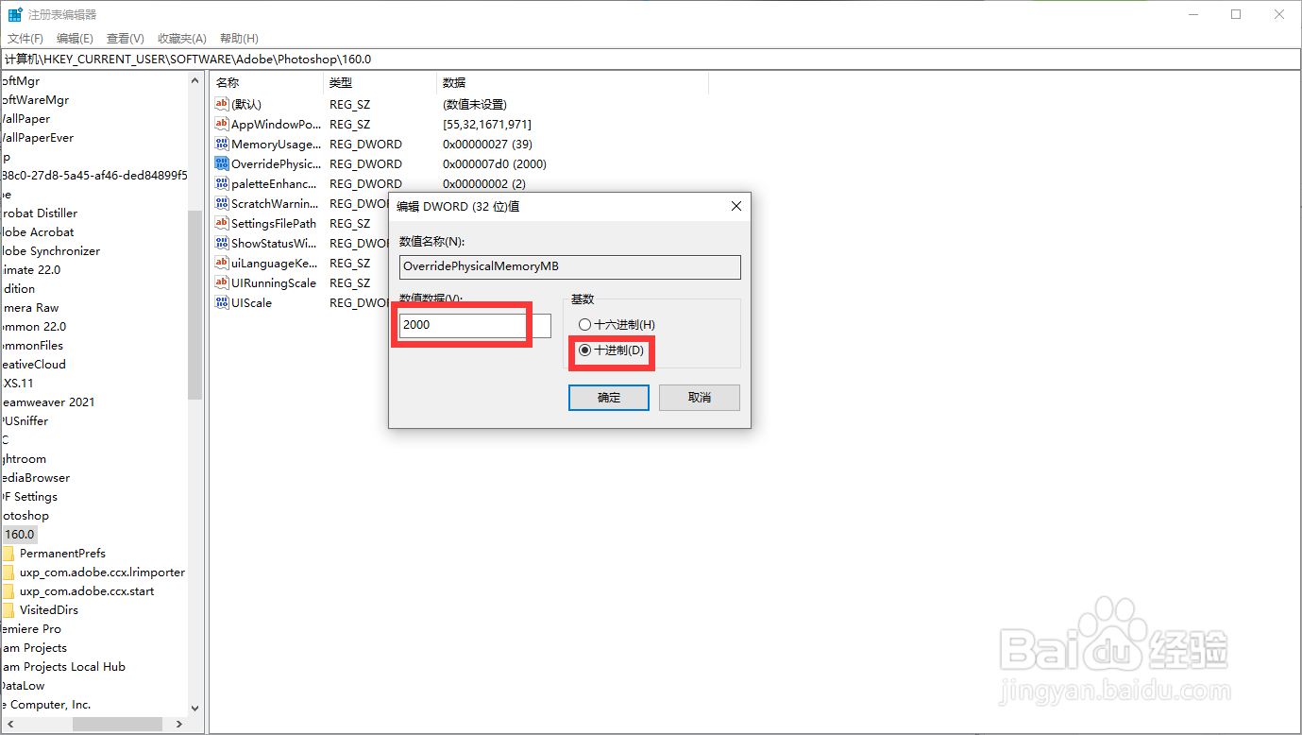Open the 编辑(E) menu

pos(75,39)
